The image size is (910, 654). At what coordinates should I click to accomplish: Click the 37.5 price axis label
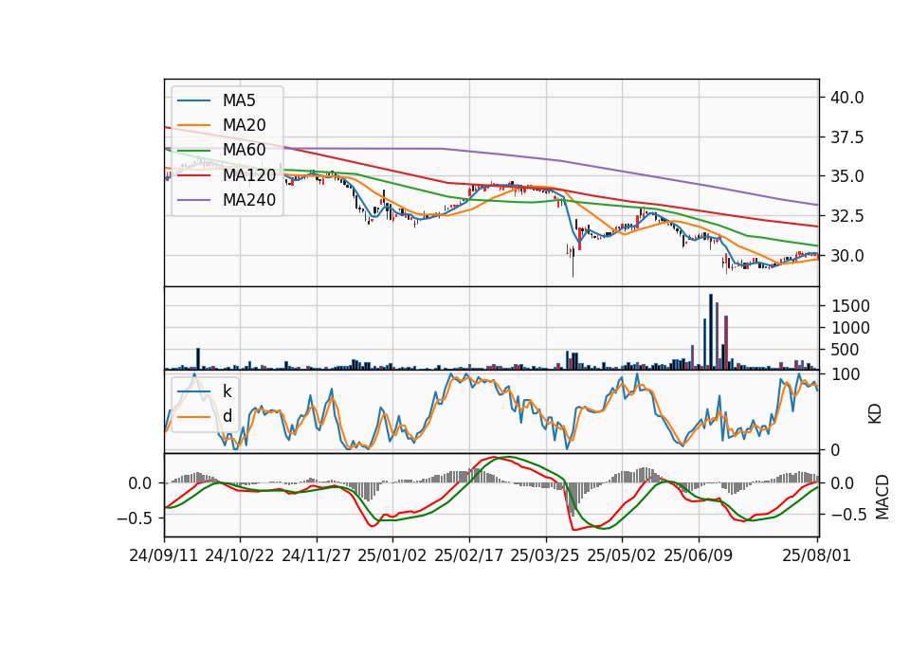(x=846, y=137)
